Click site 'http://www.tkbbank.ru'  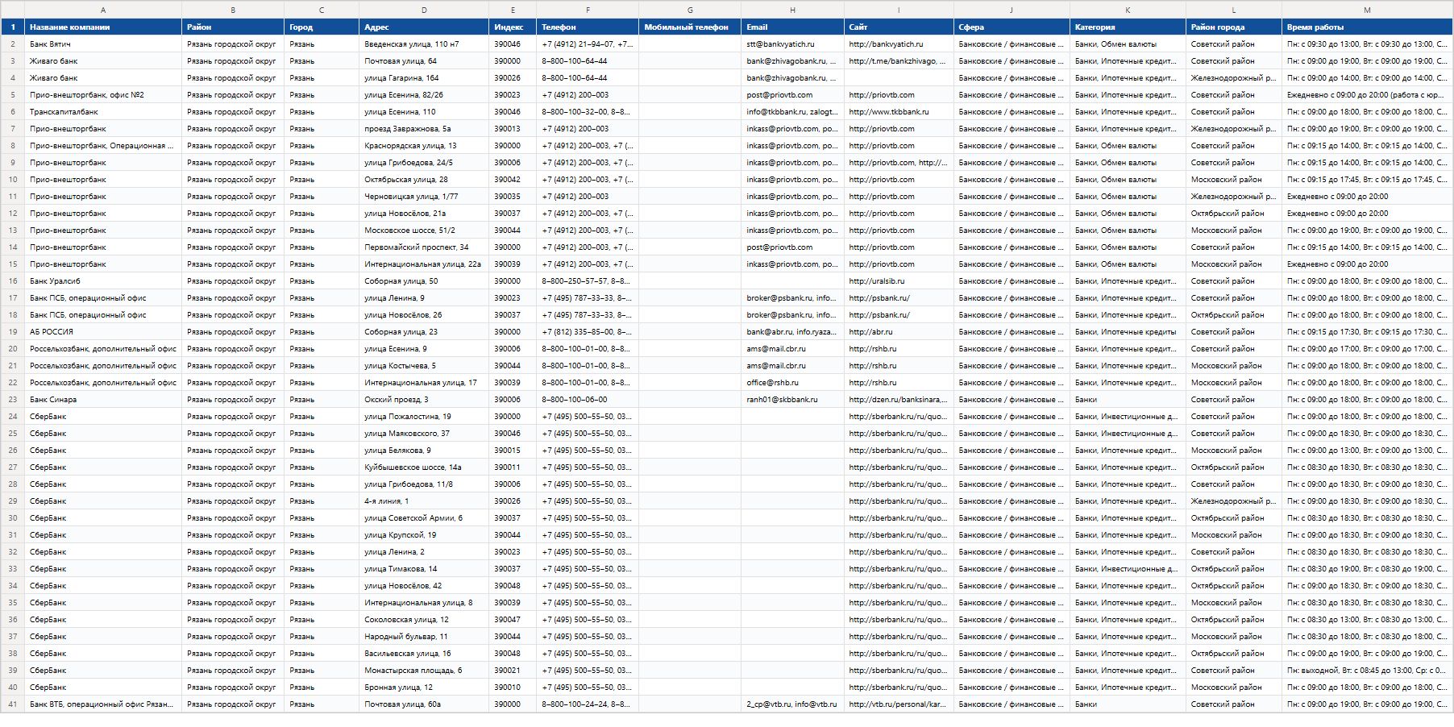point(899,111)
